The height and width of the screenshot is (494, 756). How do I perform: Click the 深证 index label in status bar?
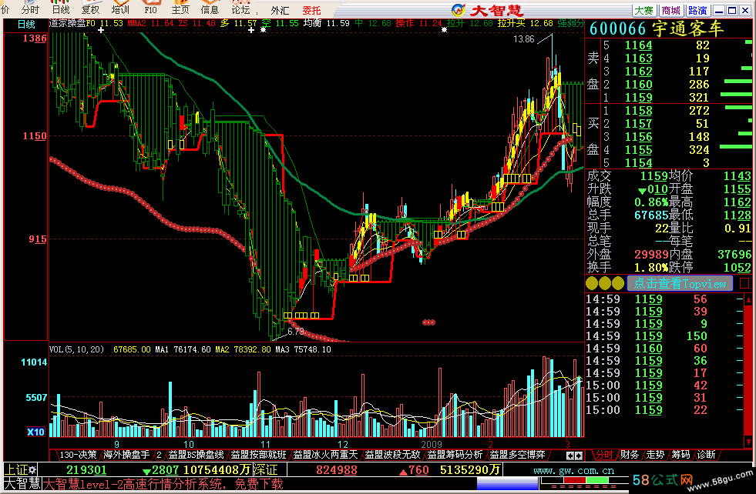tap(265, 470)
